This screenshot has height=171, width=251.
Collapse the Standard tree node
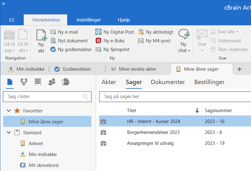pyautogui.click(x=9, y=133)
